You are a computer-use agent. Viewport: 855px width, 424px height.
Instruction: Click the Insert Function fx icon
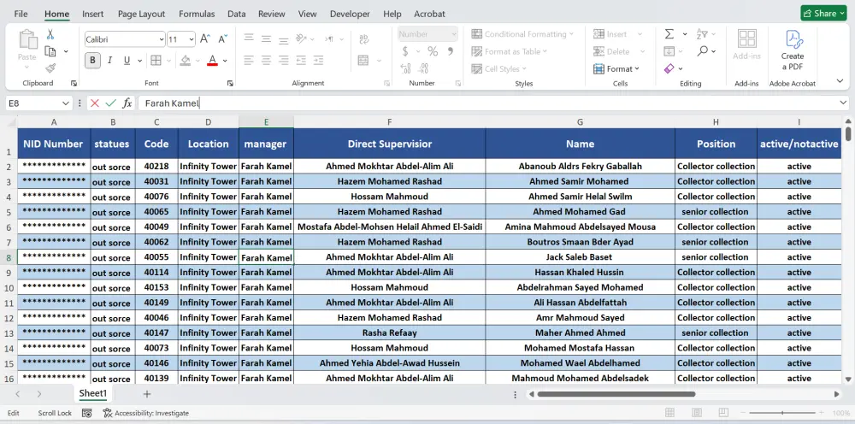point(127,103)
